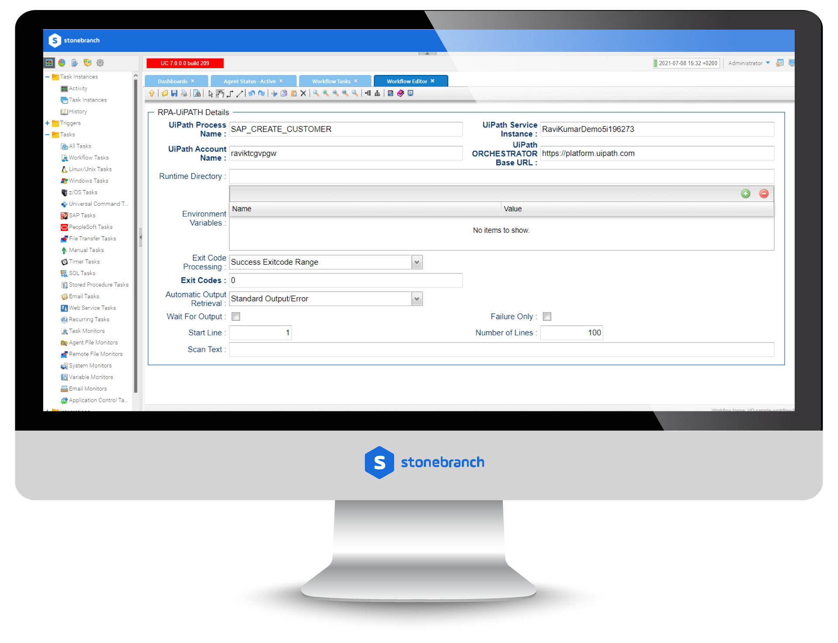Viewport: 838px width, 643px height.
Task: Close the Dashboards tab
Action: point(192,81)
